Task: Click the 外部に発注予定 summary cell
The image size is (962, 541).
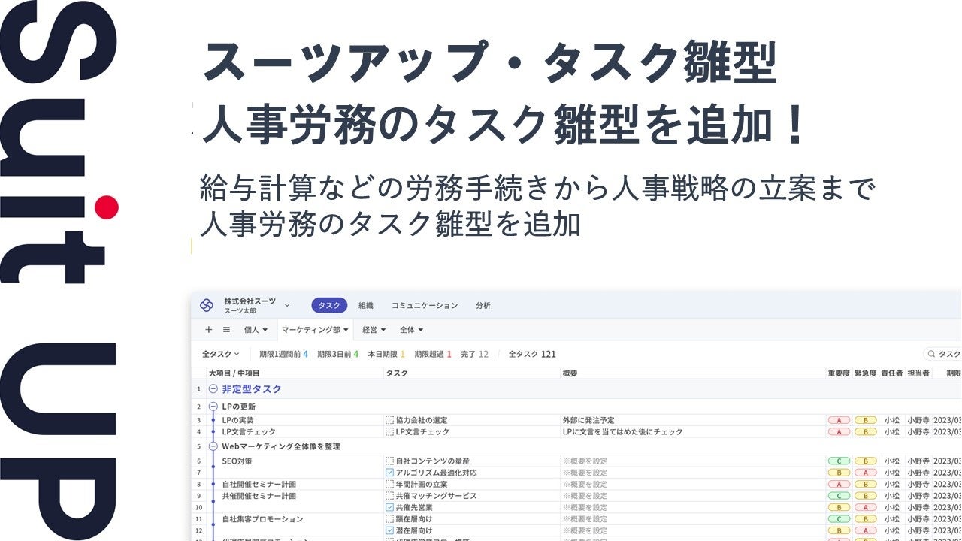Action: pyautogui.click(x=588, y=420)
